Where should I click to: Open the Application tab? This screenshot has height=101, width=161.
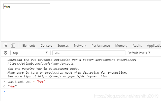pyautogui.click(x=154, y=46)
